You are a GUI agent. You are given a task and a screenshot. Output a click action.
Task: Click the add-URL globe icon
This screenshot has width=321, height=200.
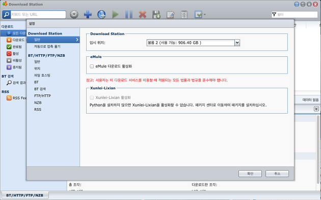click(x=101, y=15)
